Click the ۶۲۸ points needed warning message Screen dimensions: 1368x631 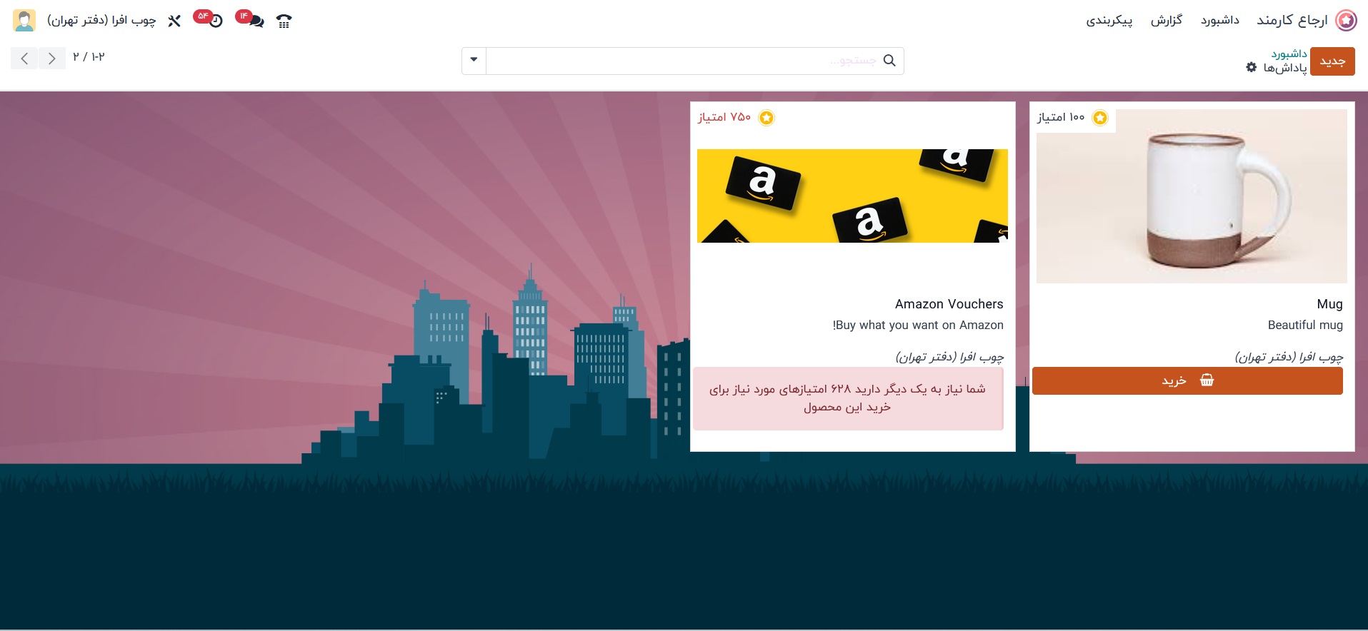point(848,398)
